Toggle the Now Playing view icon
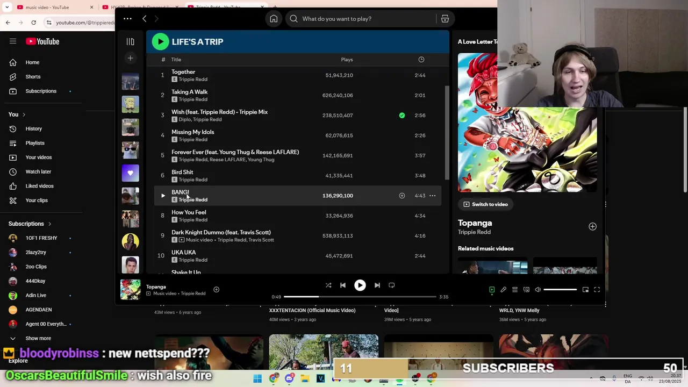This screenshot has width=688, height=387. coord(492,290)
